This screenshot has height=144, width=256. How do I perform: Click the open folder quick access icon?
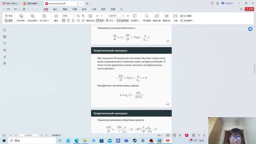tap(15, 9)
